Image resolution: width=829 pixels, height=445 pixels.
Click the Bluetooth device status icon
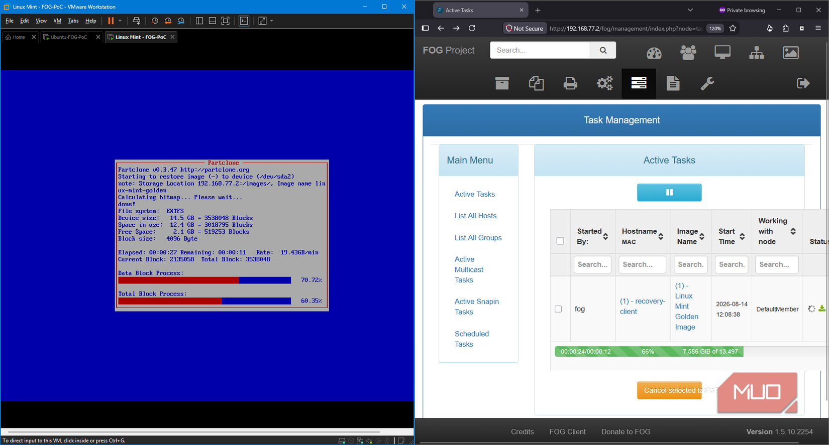click(x=387, y=440)
